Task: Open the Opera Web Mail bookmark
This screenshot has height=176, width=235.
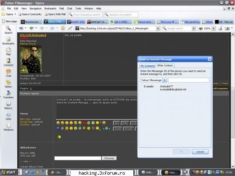Action: coord(55,15)
